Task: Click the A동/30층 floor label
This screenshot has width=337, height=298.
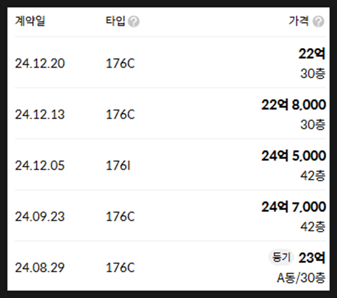Action: [x=301, y=278]
